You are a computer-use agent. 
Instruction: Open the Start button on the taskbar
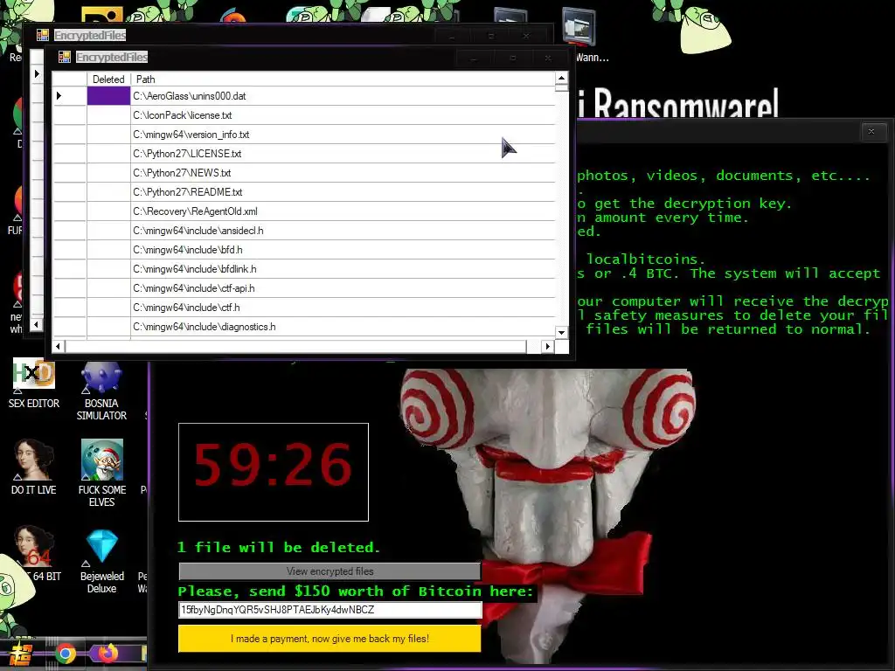coord(19,654)
